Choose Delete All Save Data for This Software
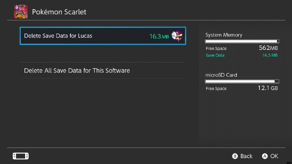The width and height of the screenshot is (292, 164). [x=103, y=70]
